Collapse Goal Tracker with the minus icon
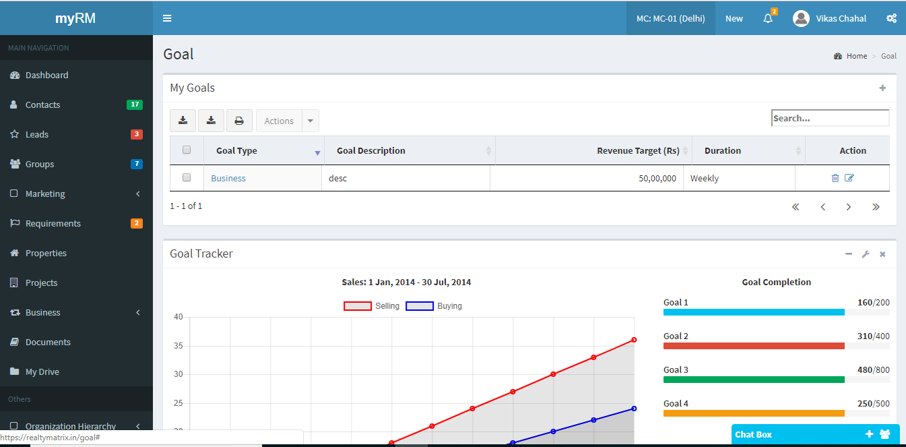 849,254
